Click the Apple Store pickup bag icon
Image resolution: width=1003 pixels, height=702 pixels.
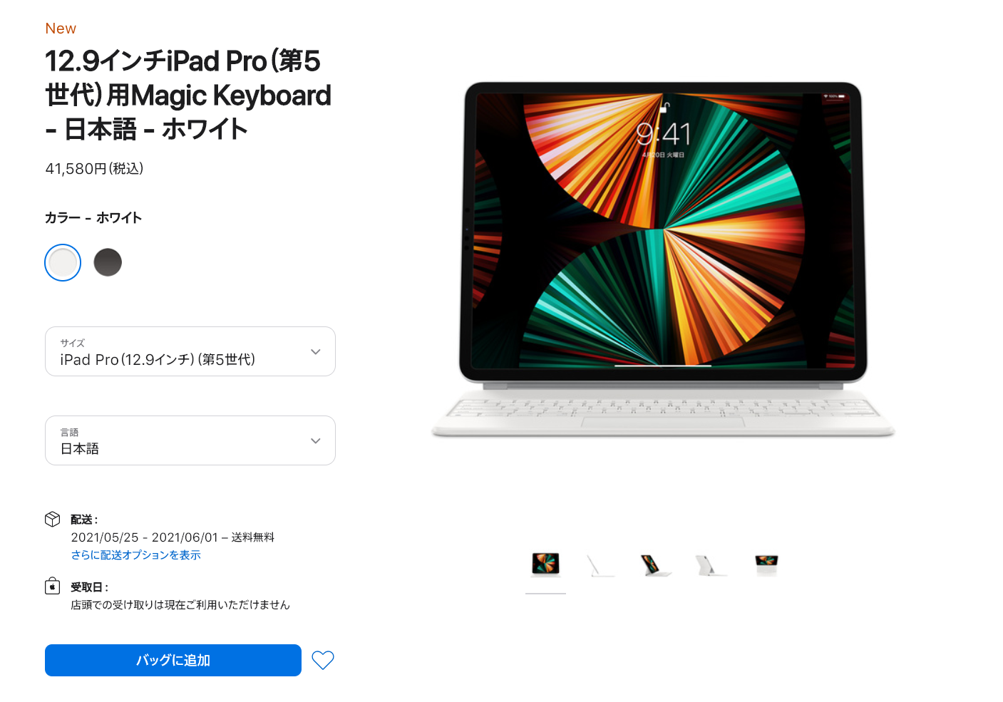[x=52, y=586]
